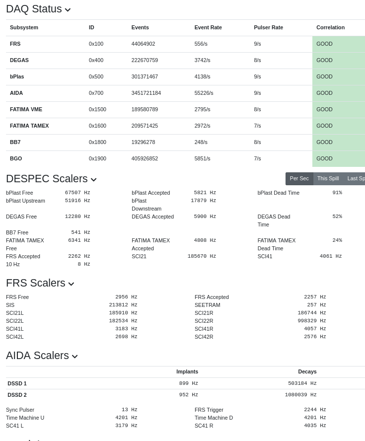Click the Correlation column header

coord(330,28)
